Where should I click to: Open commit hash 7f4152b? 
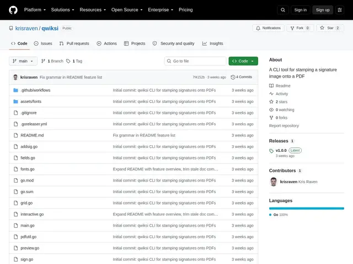(199, 77)
